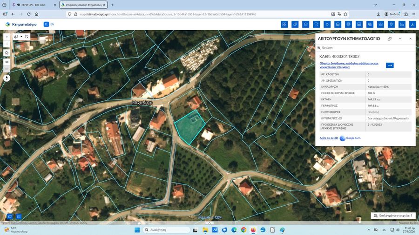The width and height of the screenshot is (419, 235).
Task: Click the map zoom out minus button
Action: point(7,45)
